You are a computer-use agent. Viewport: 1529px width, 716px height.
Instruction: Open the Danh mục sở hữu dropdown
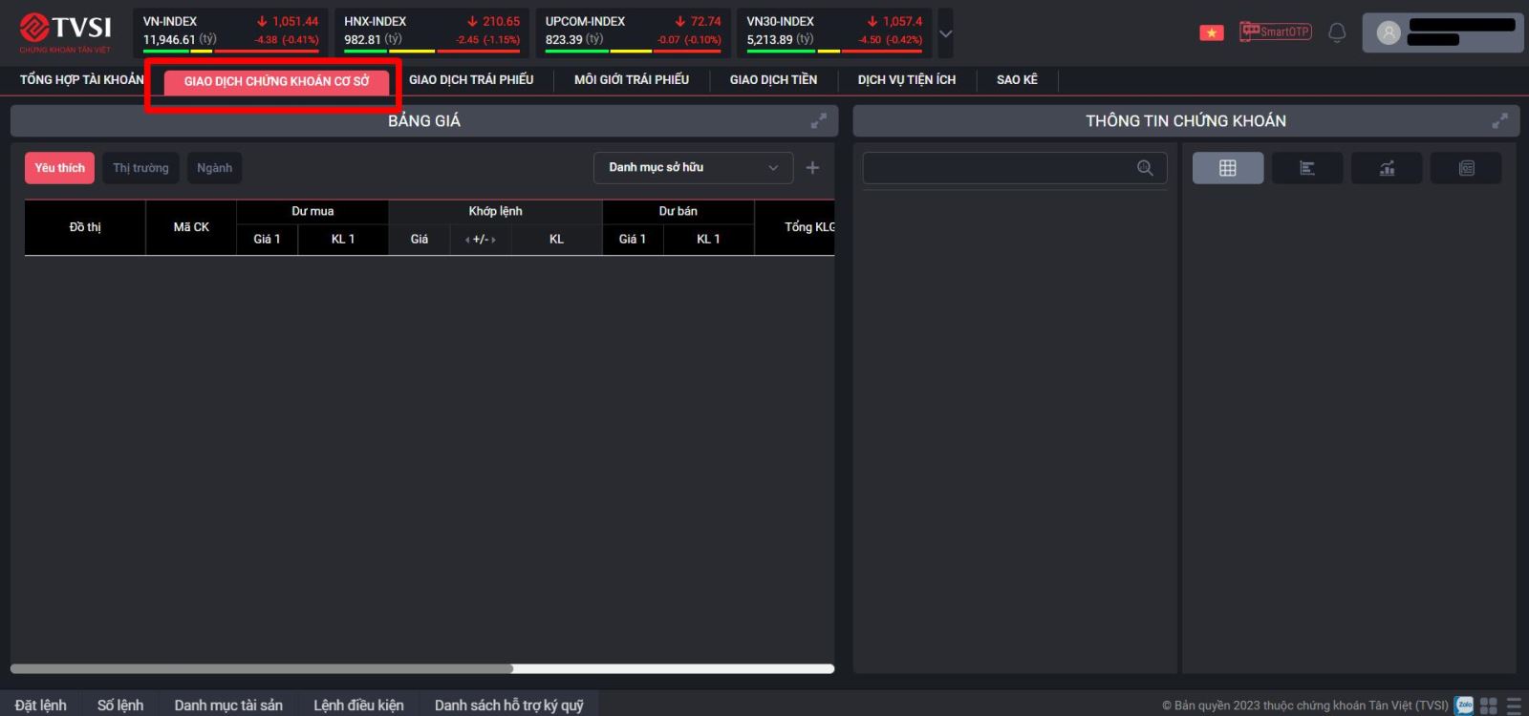(x=693, y=168)
